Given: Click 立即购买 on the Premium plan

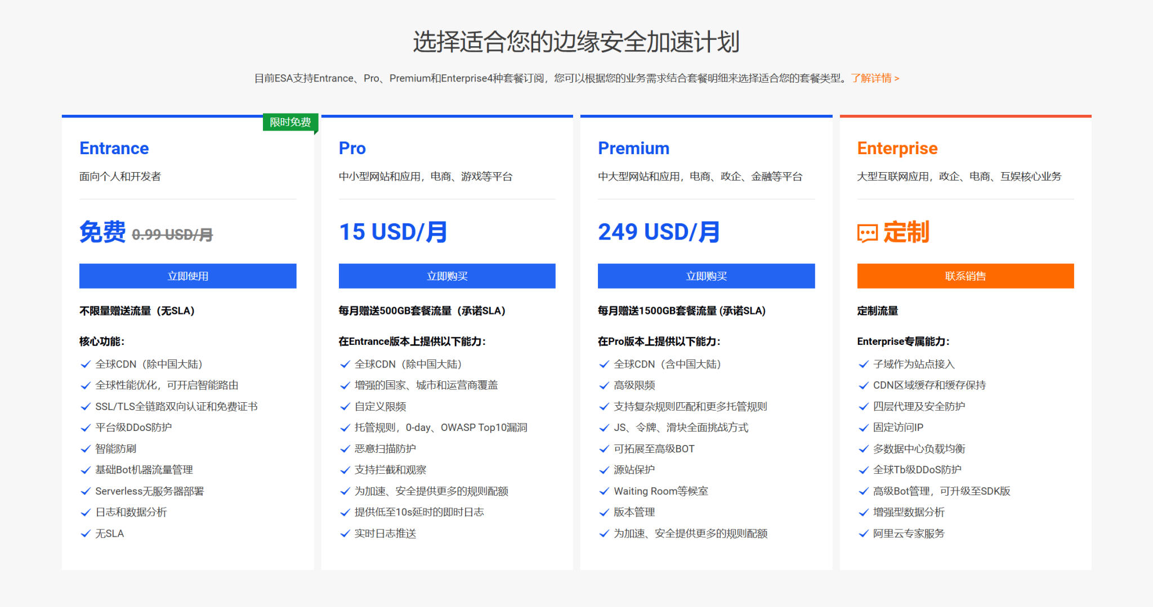Looking at the screenshot, I should (x=706, y=276).
